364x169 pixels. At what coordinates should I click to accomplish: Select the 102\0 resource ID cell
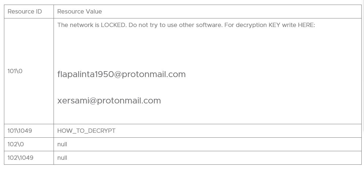tap(16, 144)
